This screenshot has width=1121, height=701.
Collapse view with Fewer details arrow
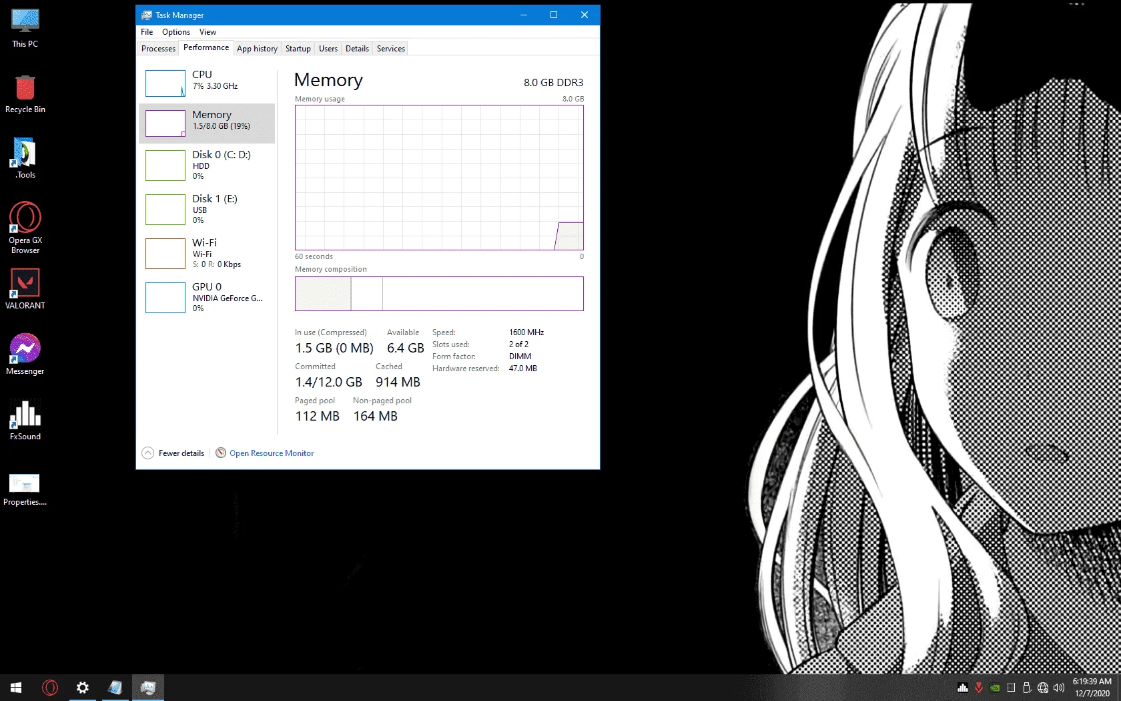pyautogui.click(x=148, y=453)
